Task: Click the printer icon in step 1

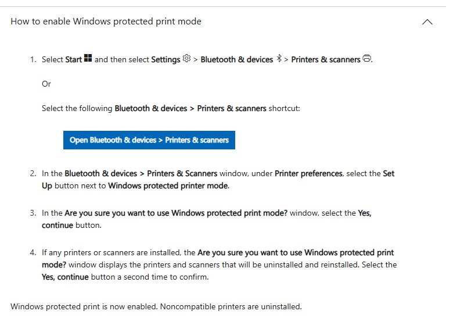Action: 366,59
